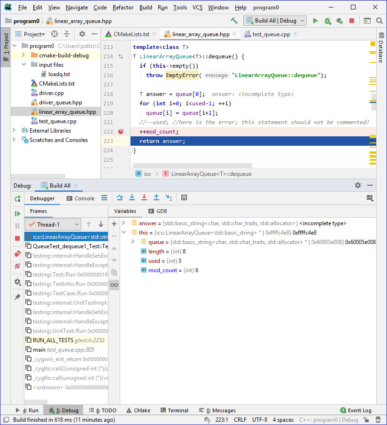Viewport: 387px width, 425px height.
Task: Click Resume Program in debug sidebar
Action: pyautogui.click(x=17, y=213)
